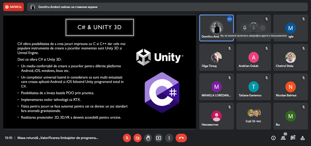Open the activities panel icon
Screen dimensions: 311x146
(302, 138)
